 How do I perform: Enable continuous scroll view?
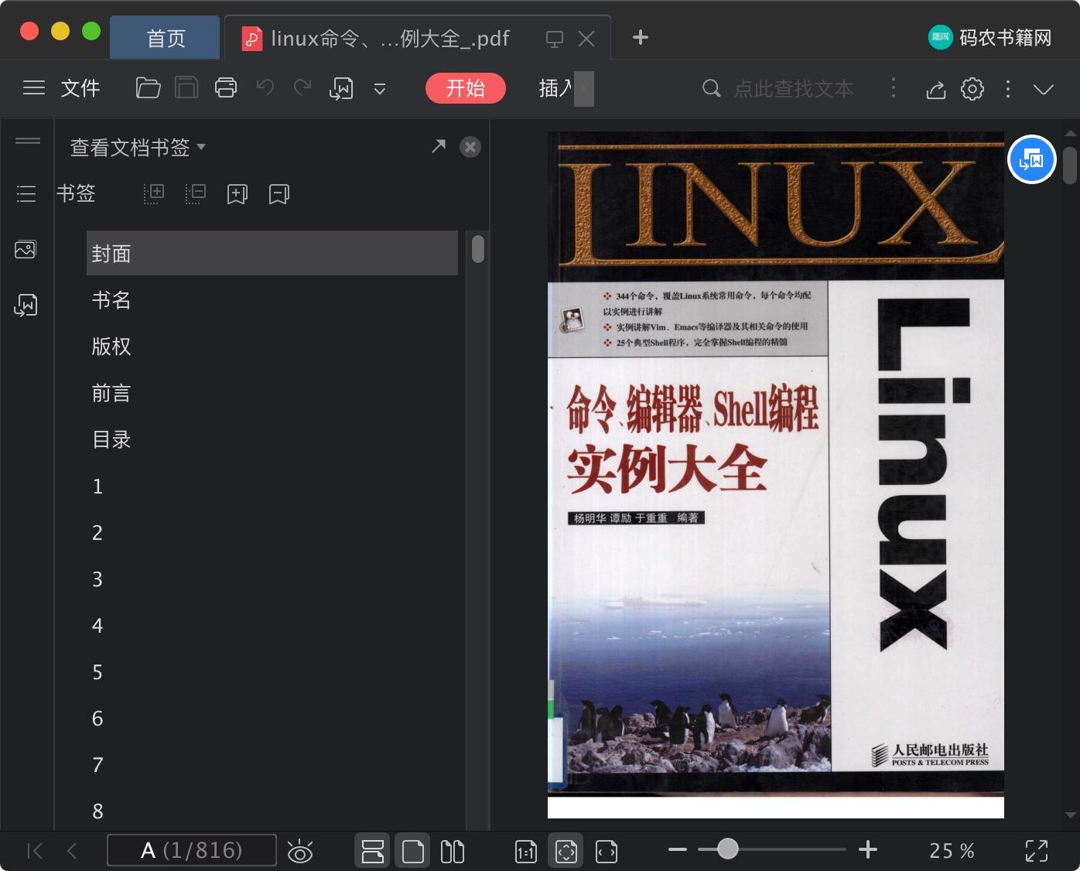[x=372, y=852]
